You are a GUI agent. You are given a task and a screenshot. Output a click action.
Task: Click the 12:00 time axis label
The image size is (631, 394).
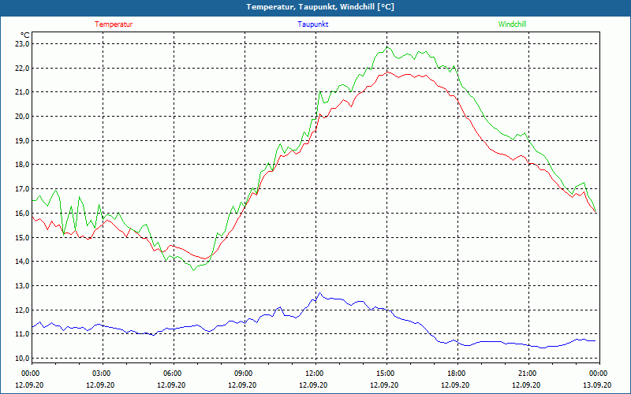pos(314,373)
